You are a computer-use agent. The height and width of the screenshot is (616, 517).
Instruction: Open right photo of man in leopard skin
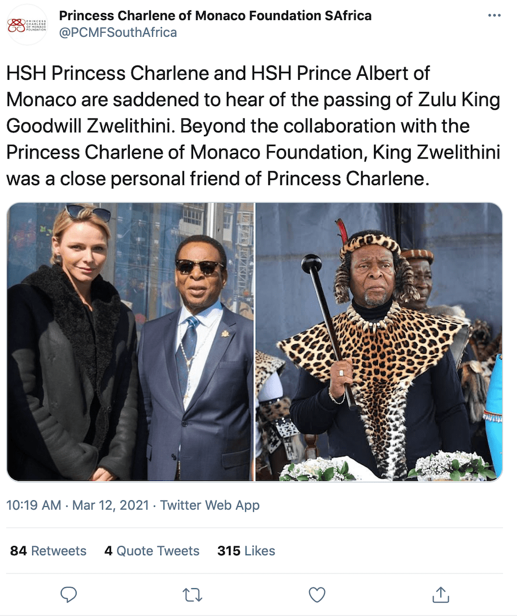click(379, 342)
